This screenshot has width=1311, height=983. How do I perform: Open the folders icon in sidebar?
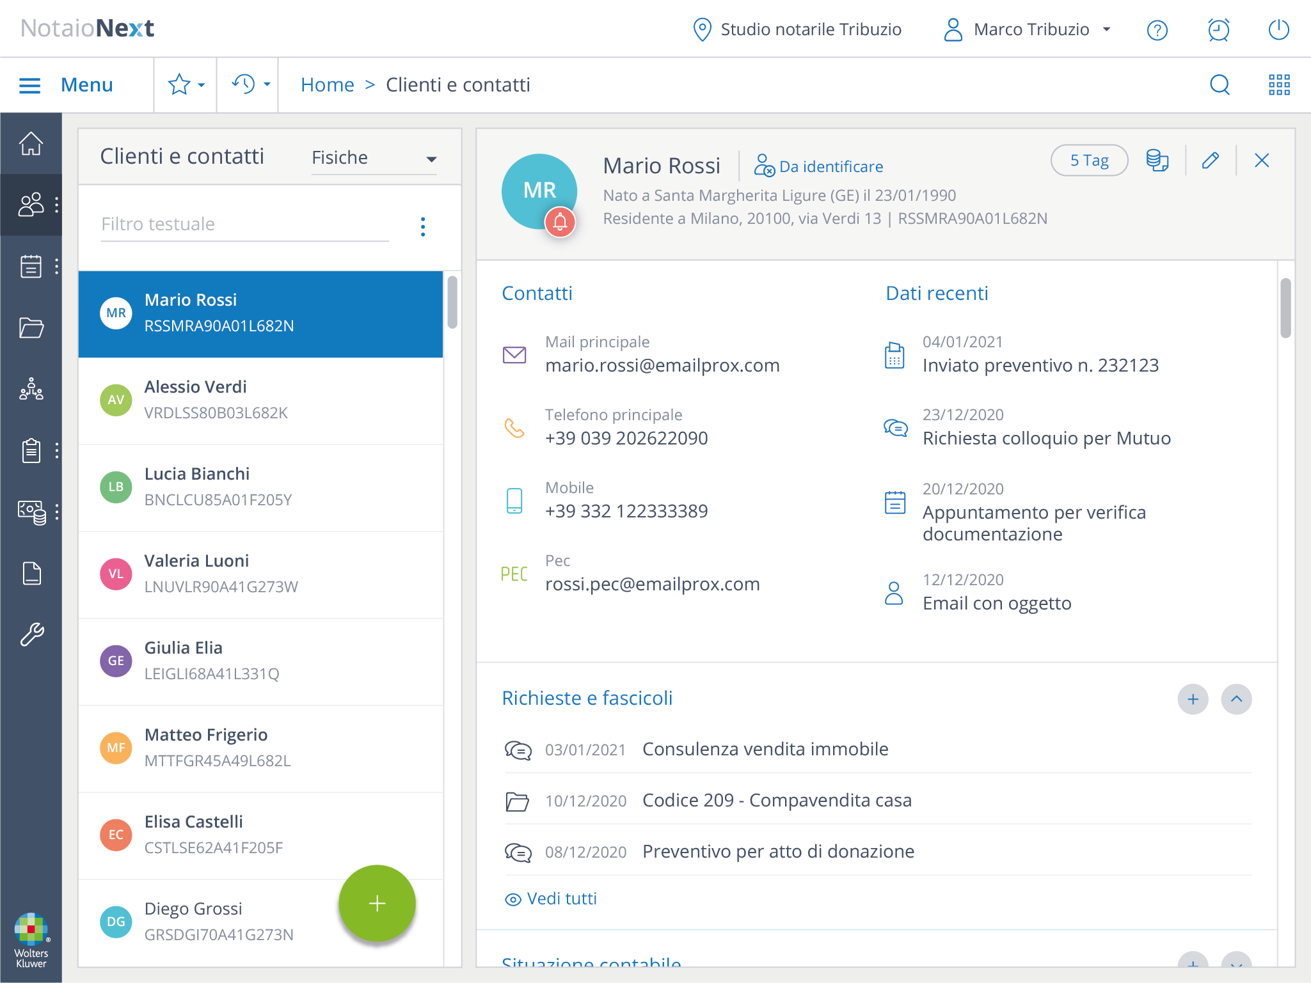[31, 327]
